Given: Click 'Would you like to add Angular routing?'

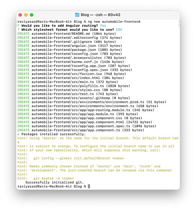Looking at the screenshot, I should point(60,26).
